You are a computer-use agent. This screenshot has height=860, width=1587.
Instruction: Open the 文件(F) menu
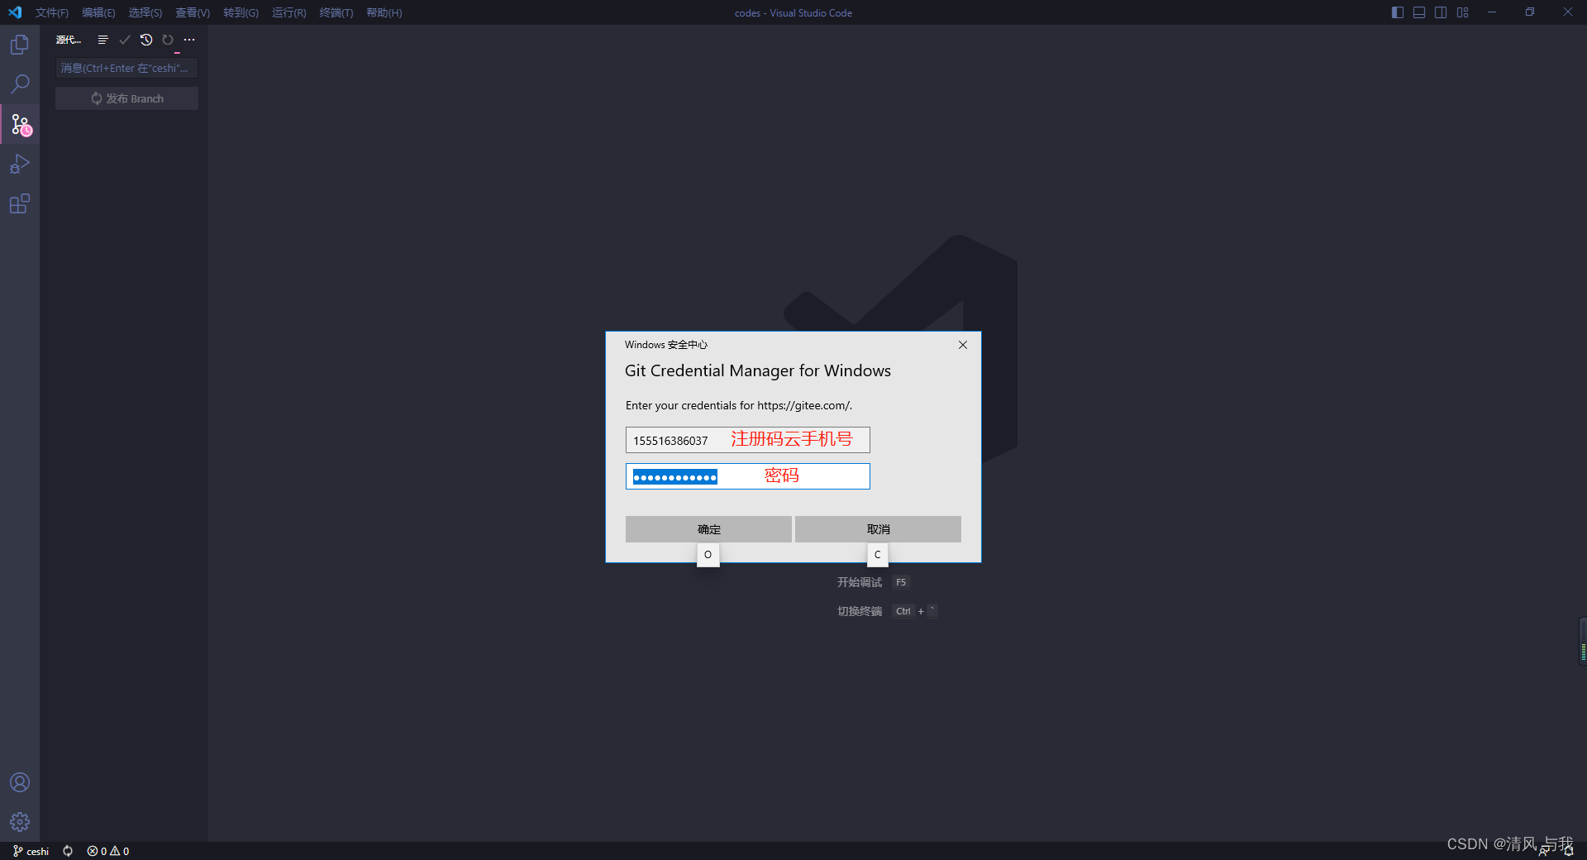click(x=52, y=12)
